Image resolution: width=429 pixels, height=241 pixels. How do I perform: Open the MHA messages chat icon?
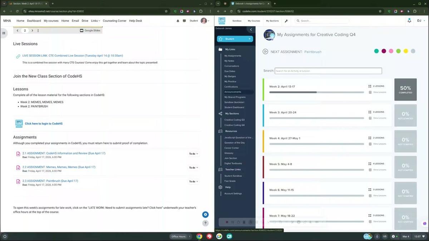[184, 21]
